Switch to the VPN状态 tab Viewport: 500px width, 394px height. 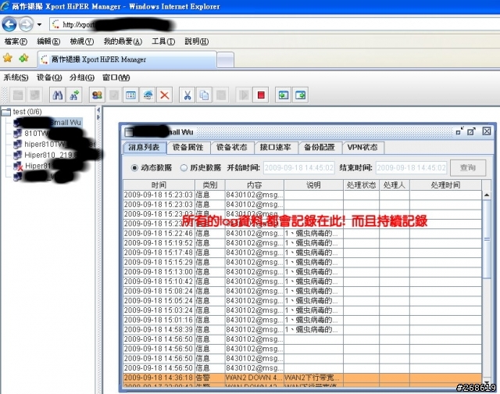pyautogui.click(x=362, y=148)
